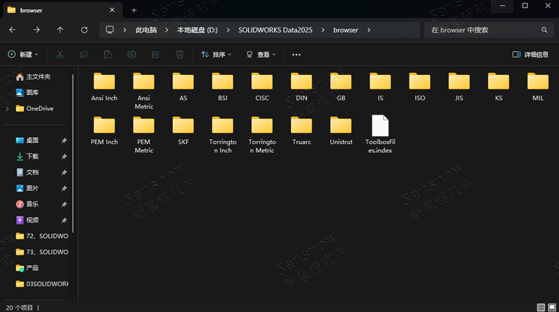Open the ToolboxFiles.index file
559x312 pixels.
[x=380, y=134]
